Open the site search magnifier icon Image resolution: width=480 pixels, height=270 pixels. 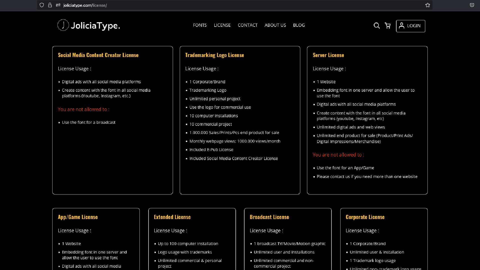[x=376, y=25]
